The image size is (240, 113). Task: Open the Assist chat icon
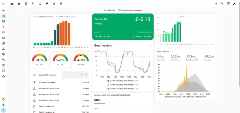pyautogui.click(x=228, y=4)
